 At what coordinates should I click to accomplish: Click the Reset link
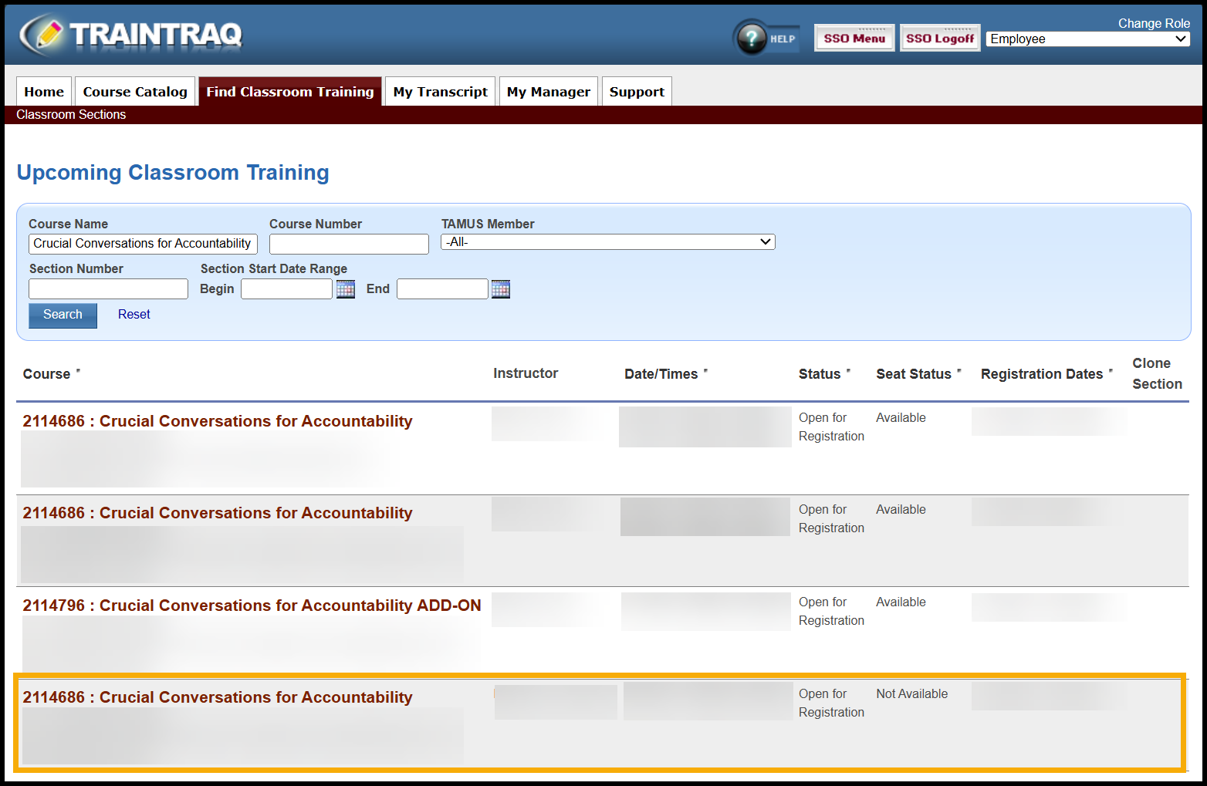pos(134,315)
